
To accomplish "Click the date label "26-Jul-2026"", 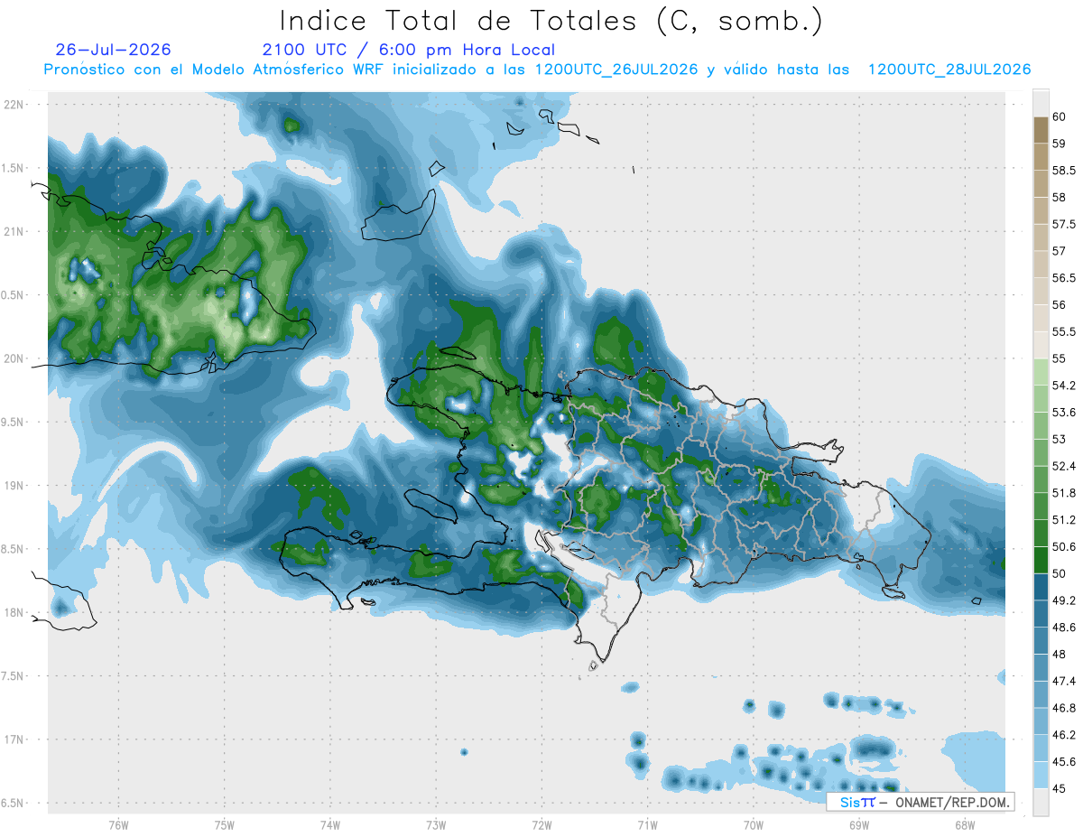I will tap(113, 50).
